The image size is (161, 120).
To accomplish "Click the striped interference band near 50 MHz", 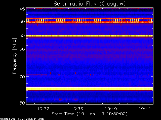I will point(90,20).
